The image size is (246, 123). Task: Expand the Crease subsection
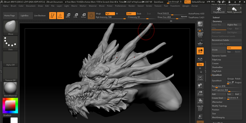[215, 63]
